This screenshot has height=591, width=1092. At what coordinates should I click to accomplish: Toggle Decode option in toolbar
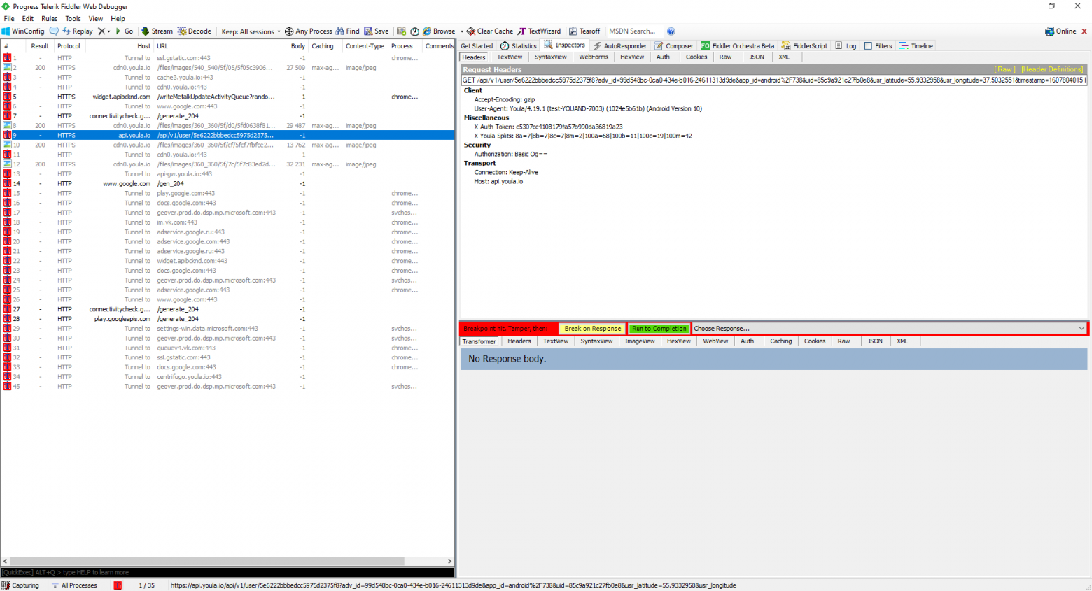click(x=195, y=31)
